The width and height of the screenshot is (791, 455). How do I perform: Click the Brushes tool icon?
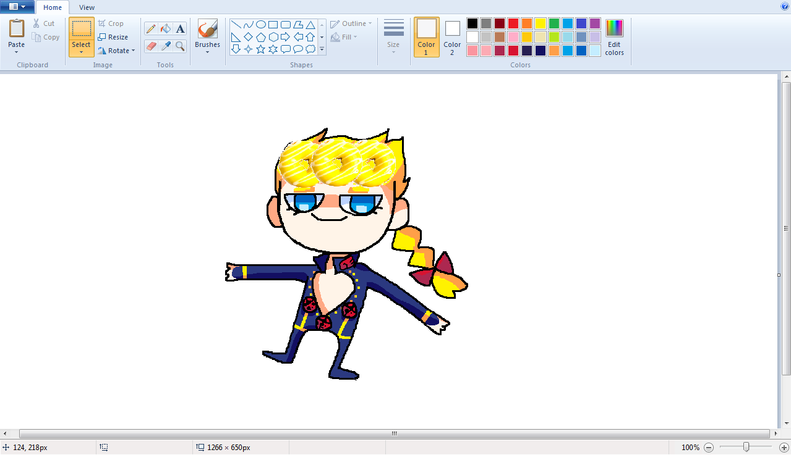pos(207,29)
